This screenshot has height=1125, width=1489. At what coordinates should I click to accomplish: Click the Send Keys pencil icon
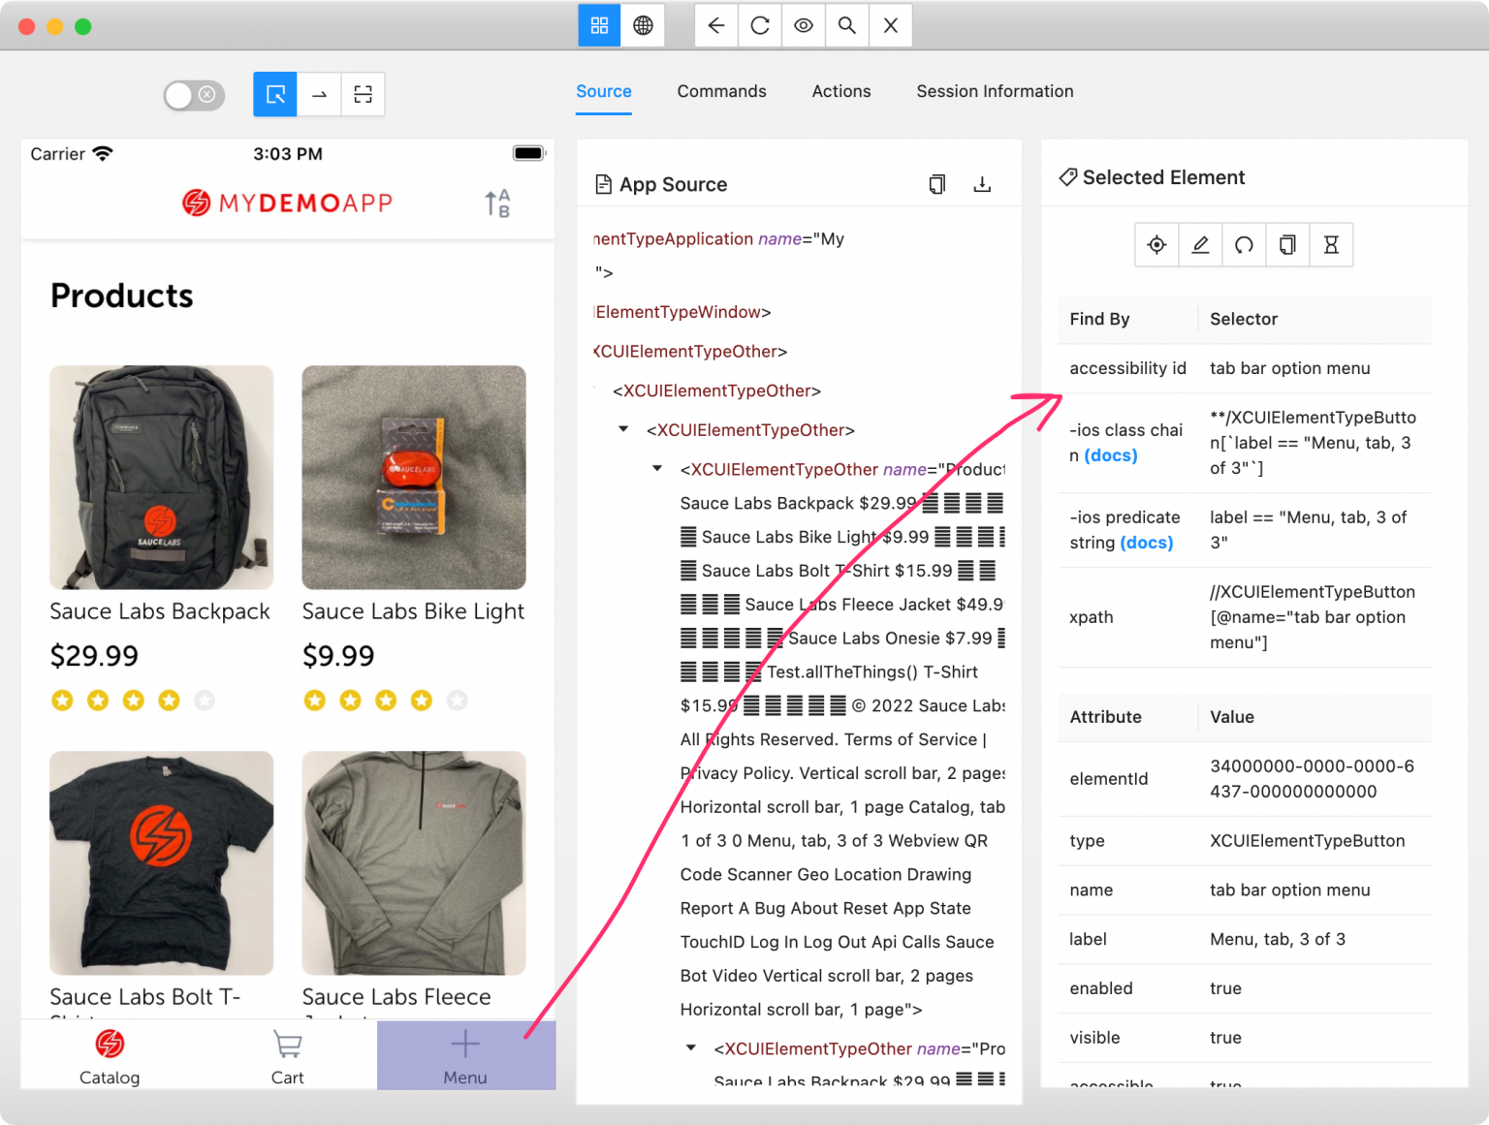(x=1200, y=245)
